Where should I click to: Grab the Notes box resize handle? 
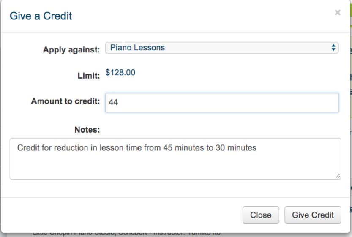pos(338,176)
